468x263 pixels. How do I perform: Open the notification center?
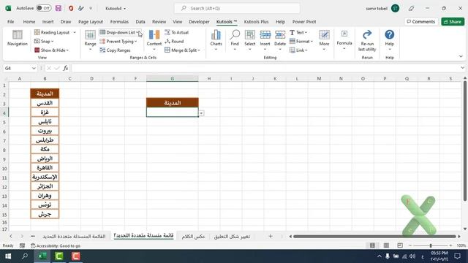click(x=457, y=256)
